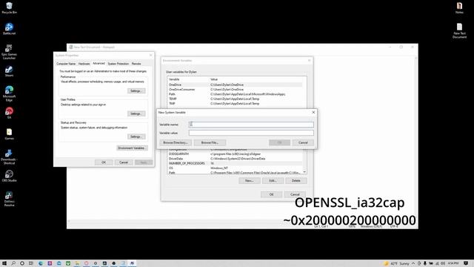Image resolution: width=474 pixels, height=267 pixels.
Task: Click the Browse File button
Action: click(210, 142)
